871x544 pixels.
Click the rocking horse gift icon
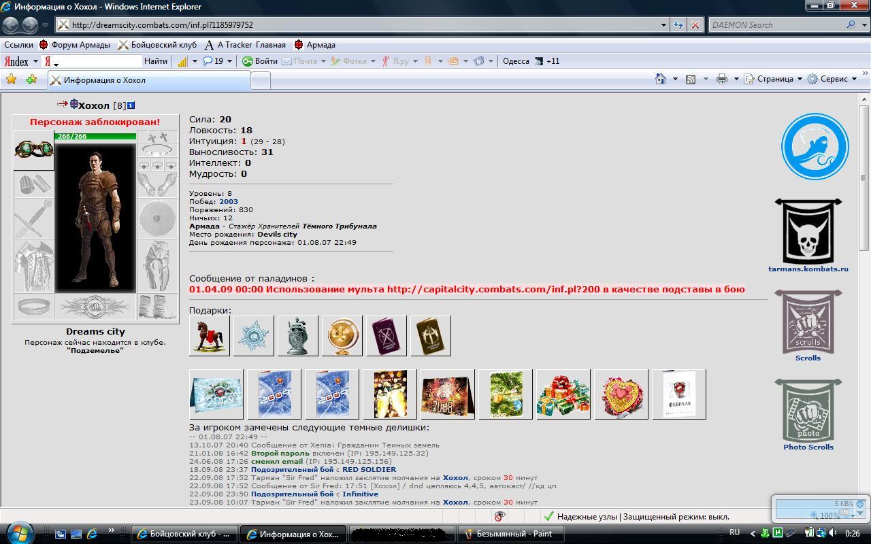[210, 335]
